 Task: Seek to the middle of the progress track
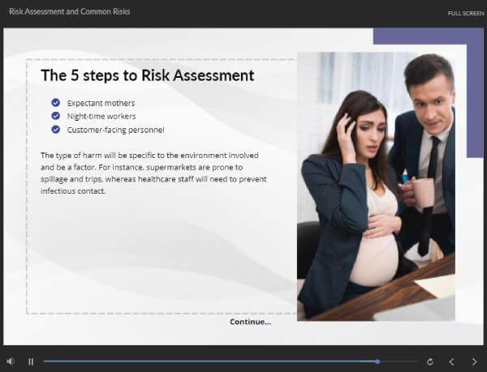[x=231, y=361]
